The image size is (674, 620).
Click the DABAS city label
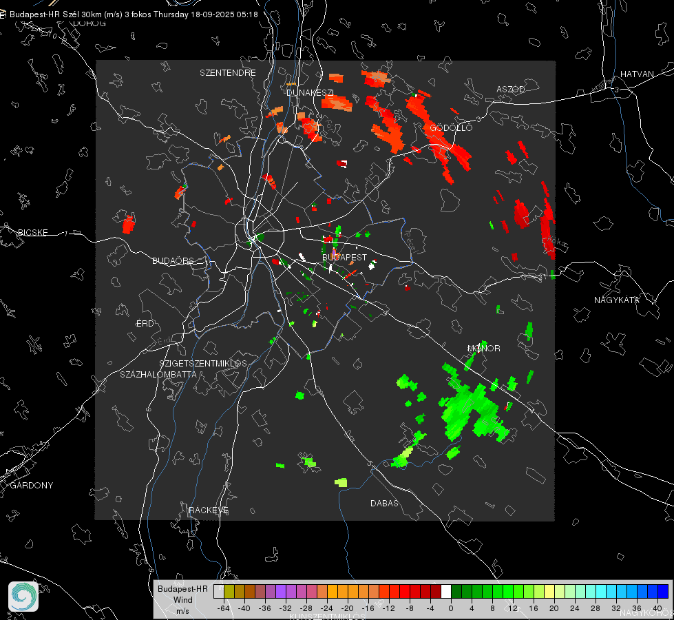click(384, 503)
